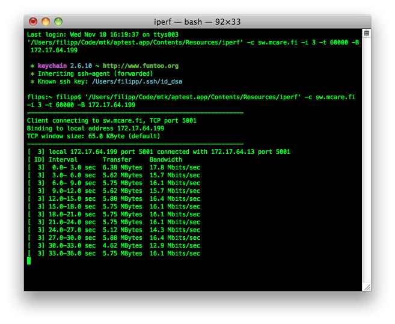The width and height of the screenshot is (395, 324).
Task: Click the '3.0- 6.0 sec' interval row
Action: click(x=114, y=176)
